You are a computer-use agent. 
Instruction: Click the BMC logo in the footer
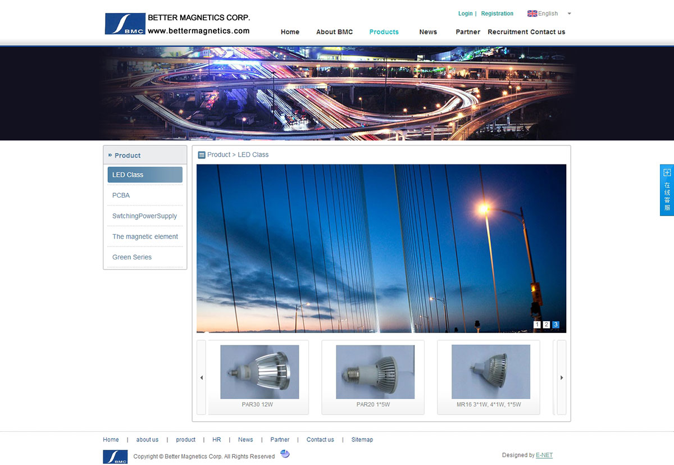click(x=115, y=457)
